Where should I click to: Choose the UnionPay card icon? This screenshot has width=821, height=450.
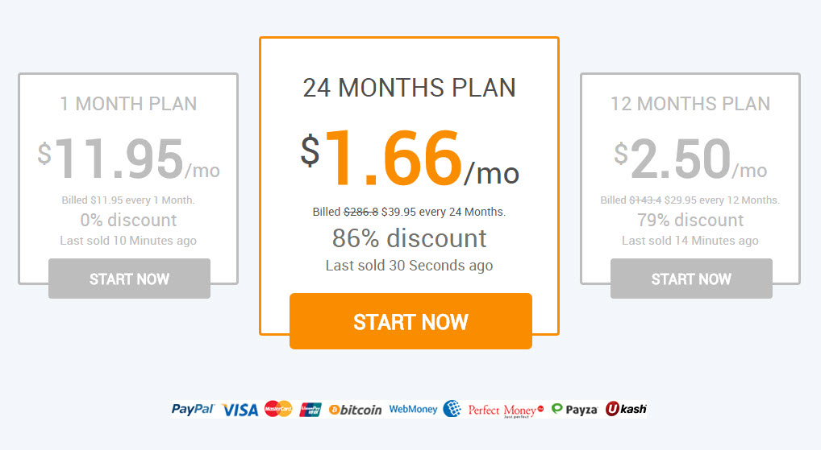[310, 410]
